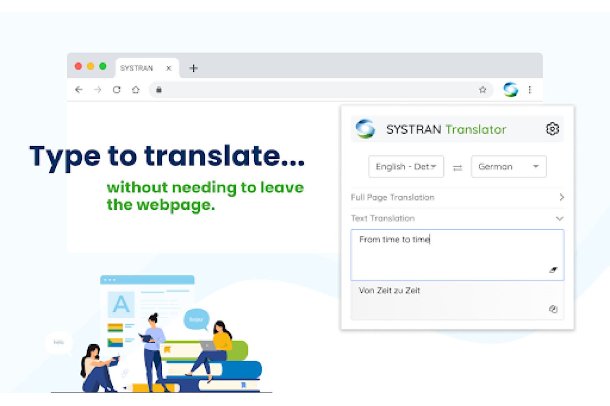Open SYSTRAN Translator settings gear

552,129
